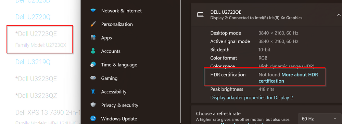This screenshot has height=124, width=342.
Task: Click the monitor icon beside DELL U2723QE
Action: pyautogui.click(x=200, y=15)
